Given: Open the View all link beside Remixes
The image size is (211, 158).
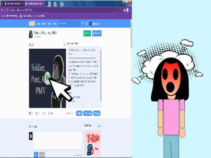Looking at the screenshot, I should 98,126.
